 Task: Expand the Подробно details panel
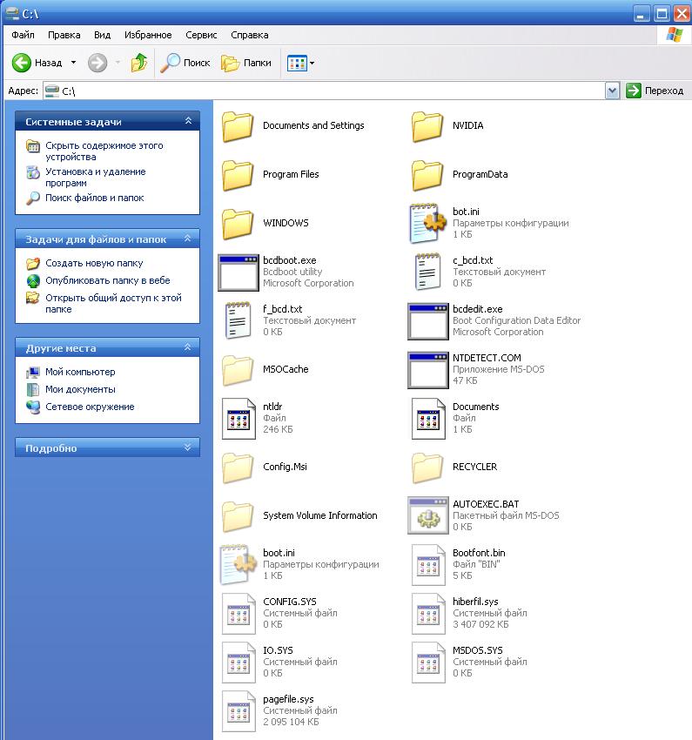pos(188,447)
